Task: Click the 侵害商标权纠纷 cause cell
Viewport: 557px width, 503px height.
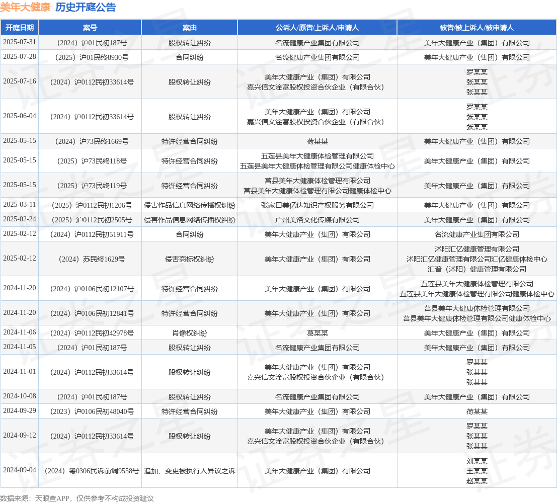Action: click(189, 259)
